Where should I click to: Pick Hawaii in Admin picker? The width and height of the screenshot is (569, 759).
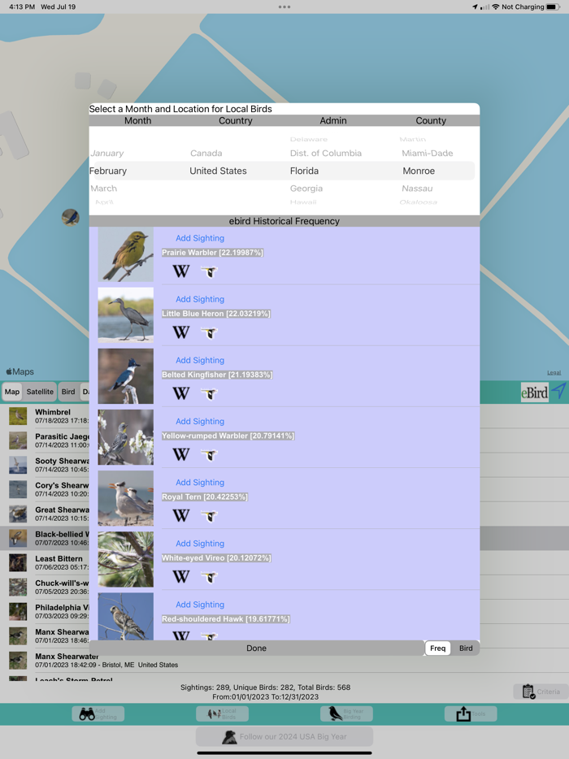click(303, 202)
